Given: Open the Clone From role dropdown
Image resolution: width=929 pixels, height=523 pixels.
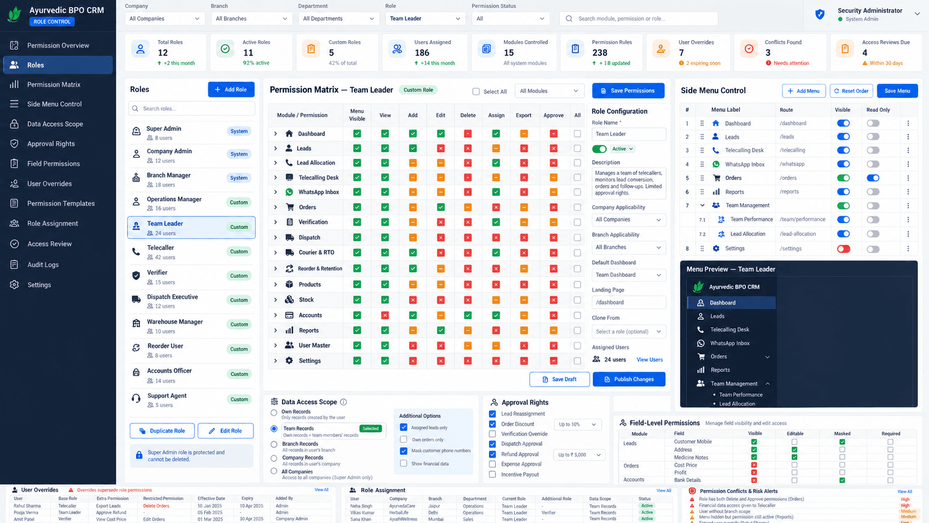Looking at the screenshot, I should coord(628,331).
